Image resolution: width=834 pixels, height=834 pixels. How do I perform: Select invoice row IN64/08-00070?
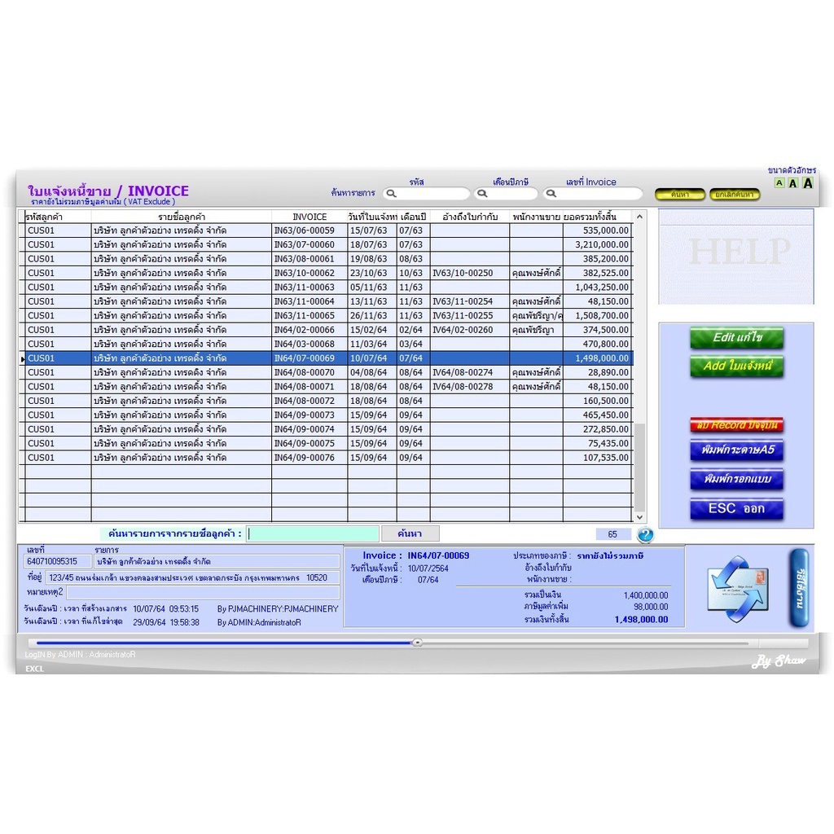click(326, 372)
